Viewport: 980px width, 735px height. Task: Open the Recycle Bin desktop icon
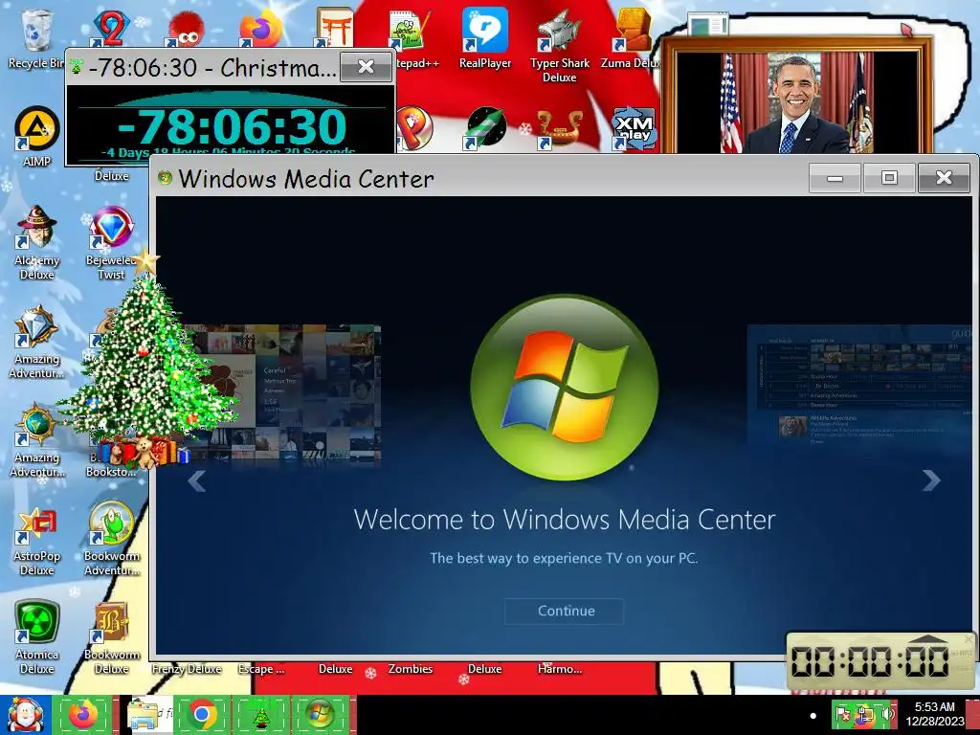tap(36, 38)
